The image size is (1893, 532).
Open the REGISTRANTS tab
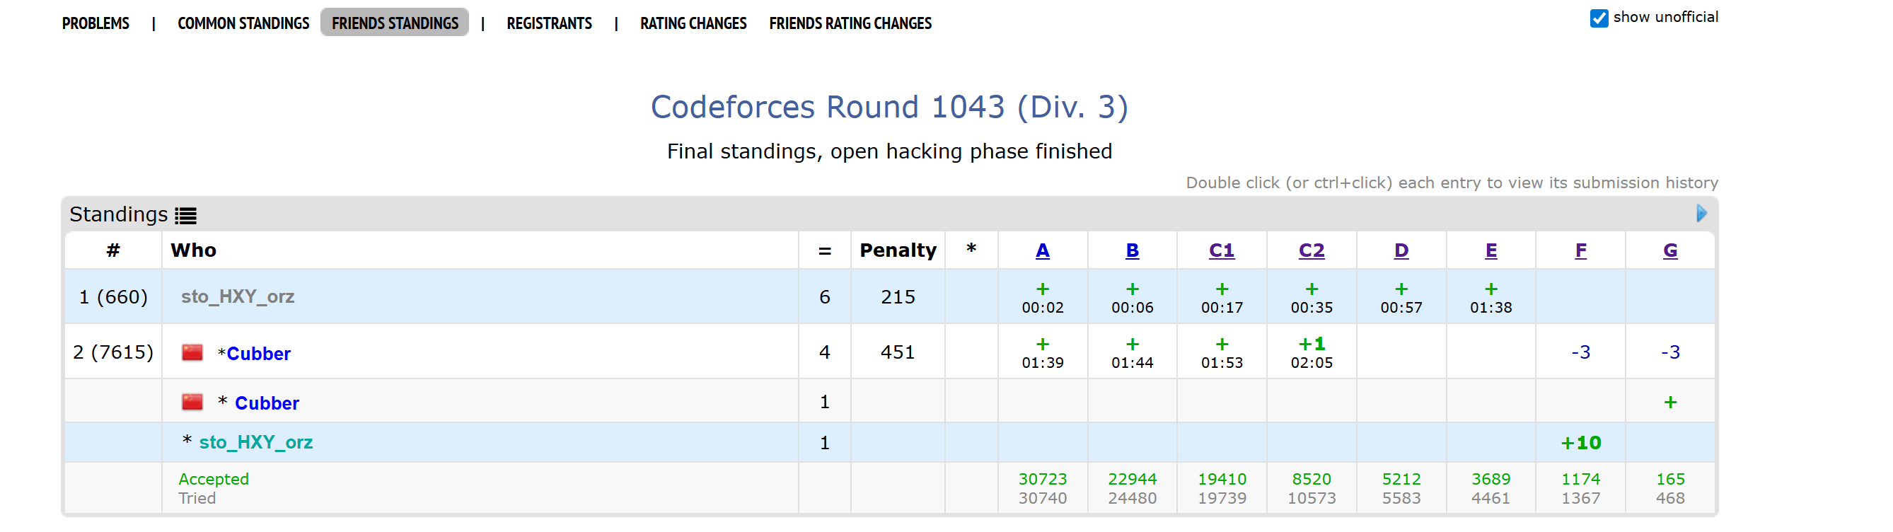[549, 23]
